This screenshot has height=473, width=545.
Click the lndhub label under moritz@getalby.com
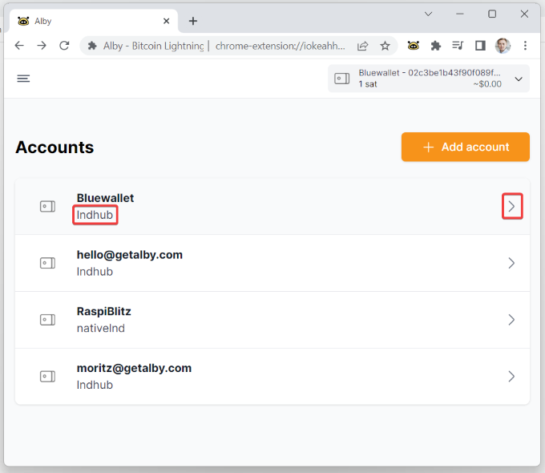click(95, 385)
